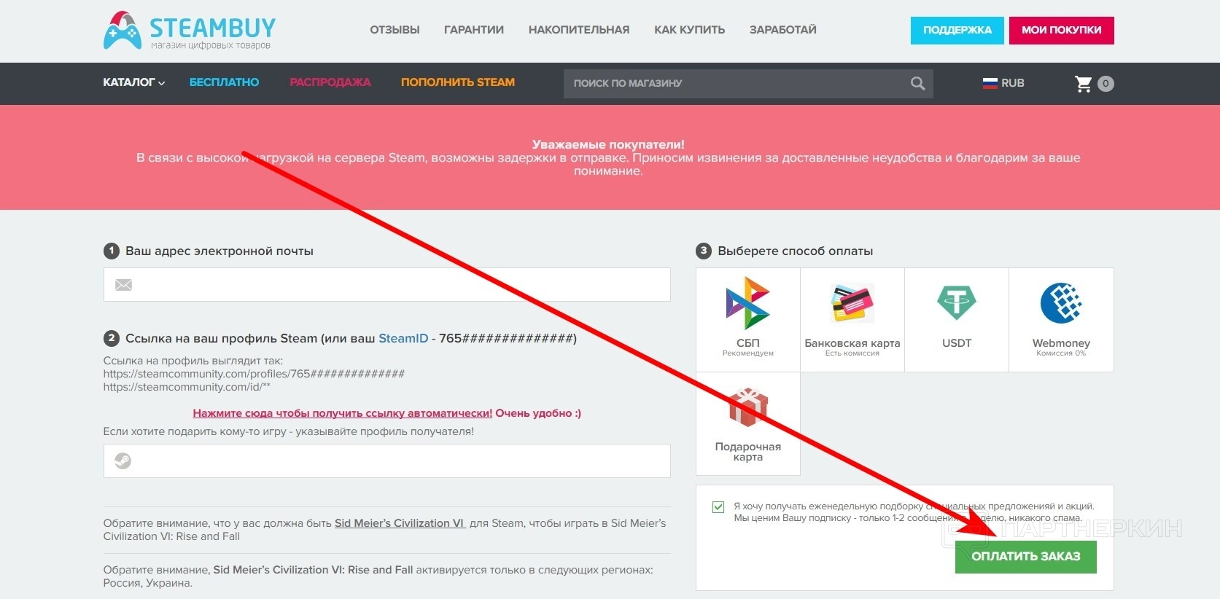Click the automatic profile link helper
1220x599 pixels.
[343, 413]
